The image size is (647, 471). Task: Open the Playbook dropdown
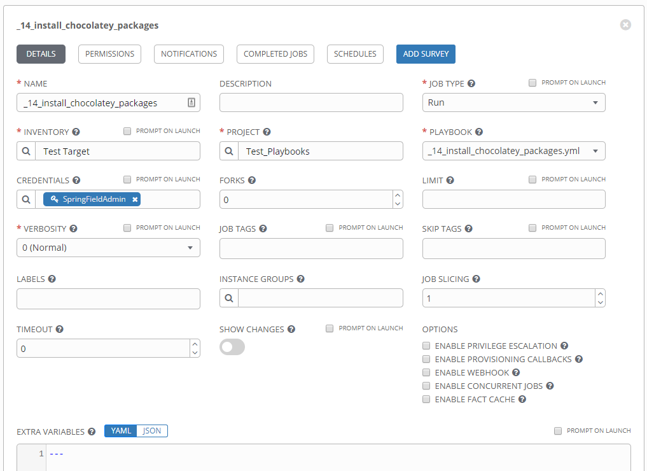coord(514,151)
